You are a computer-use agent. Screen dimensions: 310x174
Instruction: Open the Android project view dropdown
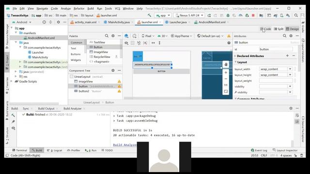coord(22,22)
